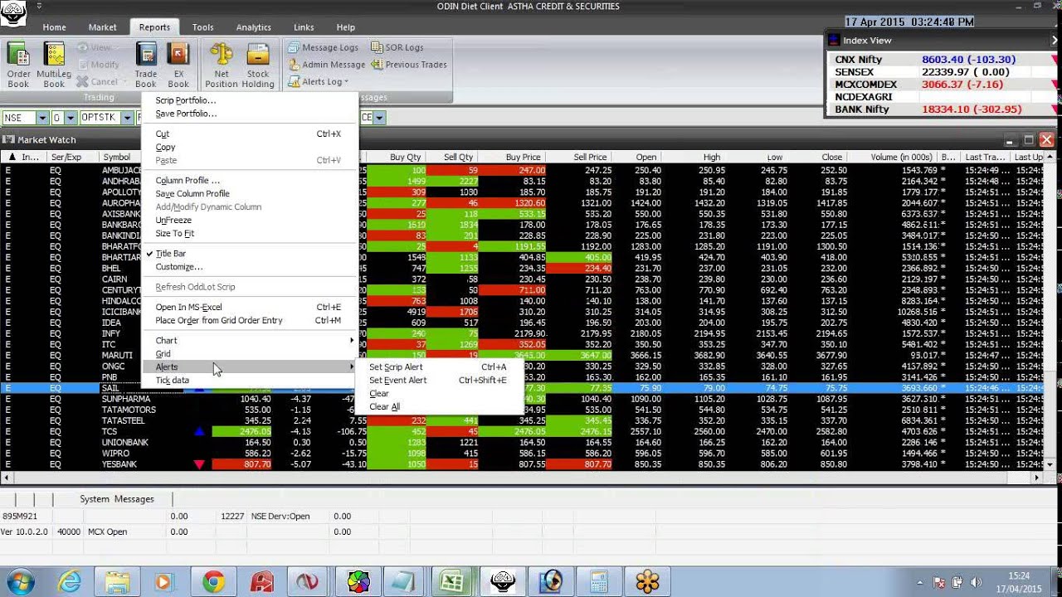
Task: Expand the Chart submenu
Action: point(249,341)
